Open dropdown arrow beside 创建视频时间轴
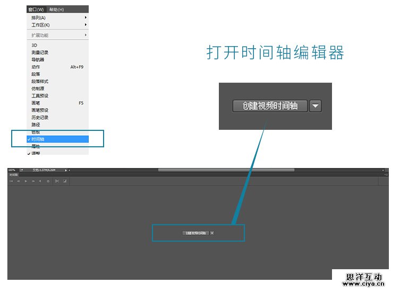This screenshot has height=292, width=400. (212, 233)
